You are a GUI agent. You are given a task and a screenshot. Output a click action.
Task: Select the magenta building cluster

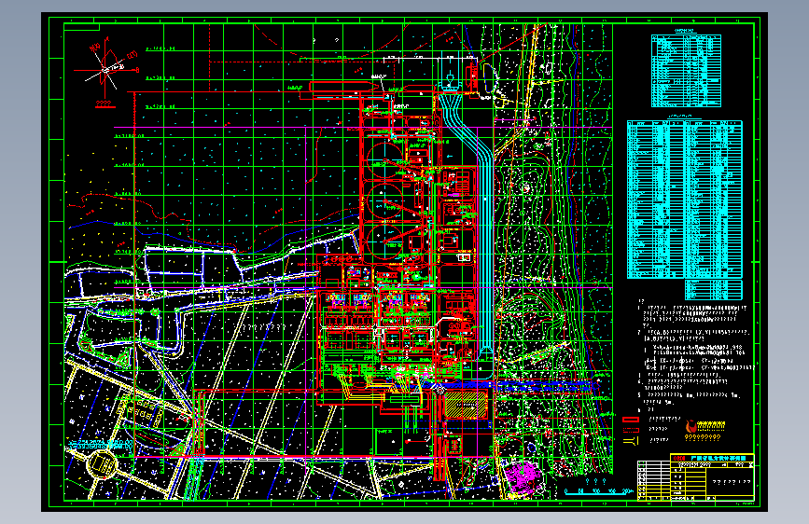[x=523, y=476]
